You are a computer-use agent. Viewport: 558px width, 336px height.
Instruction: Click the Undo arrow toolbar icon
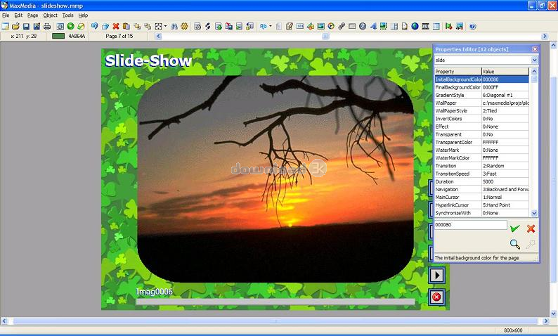click(x=94, y=26)
